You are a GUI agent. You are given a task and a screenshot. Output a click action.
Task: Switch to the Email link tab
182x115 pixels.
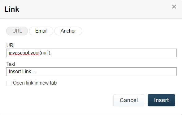[x=41, y=31]
